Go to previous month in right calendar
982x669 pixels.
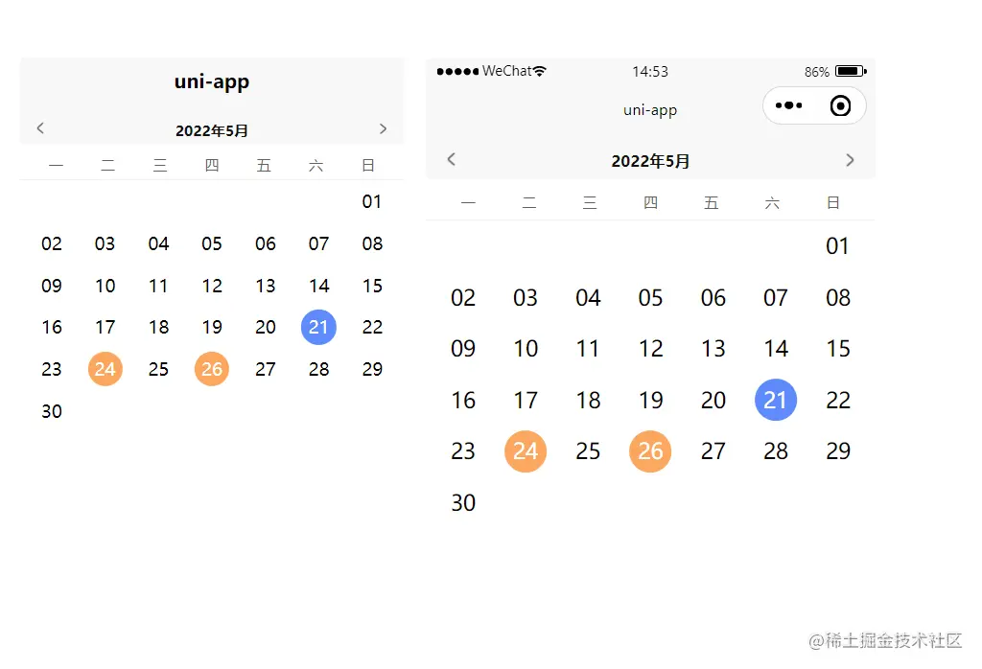[452, 160]
